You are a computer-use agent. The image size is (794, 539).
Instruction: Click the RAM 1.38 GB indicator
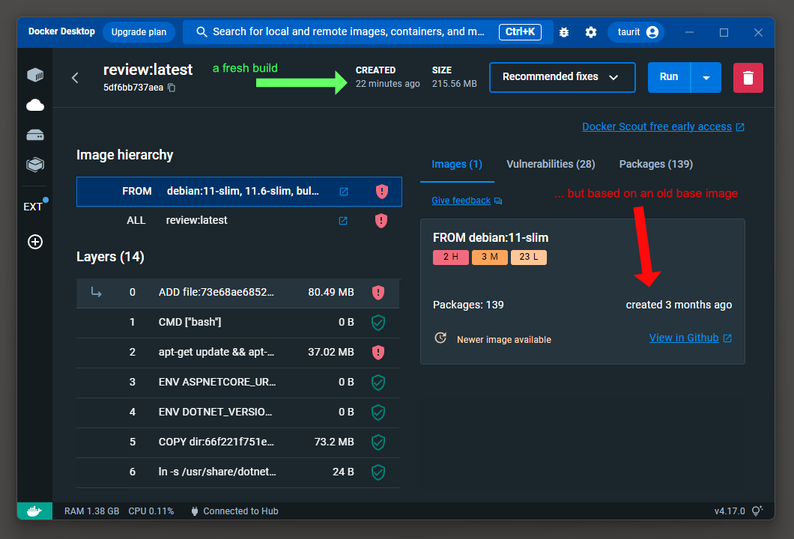coord(91,511)
